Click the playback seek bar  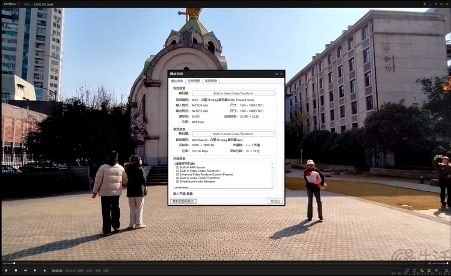[x=226, y=263]
